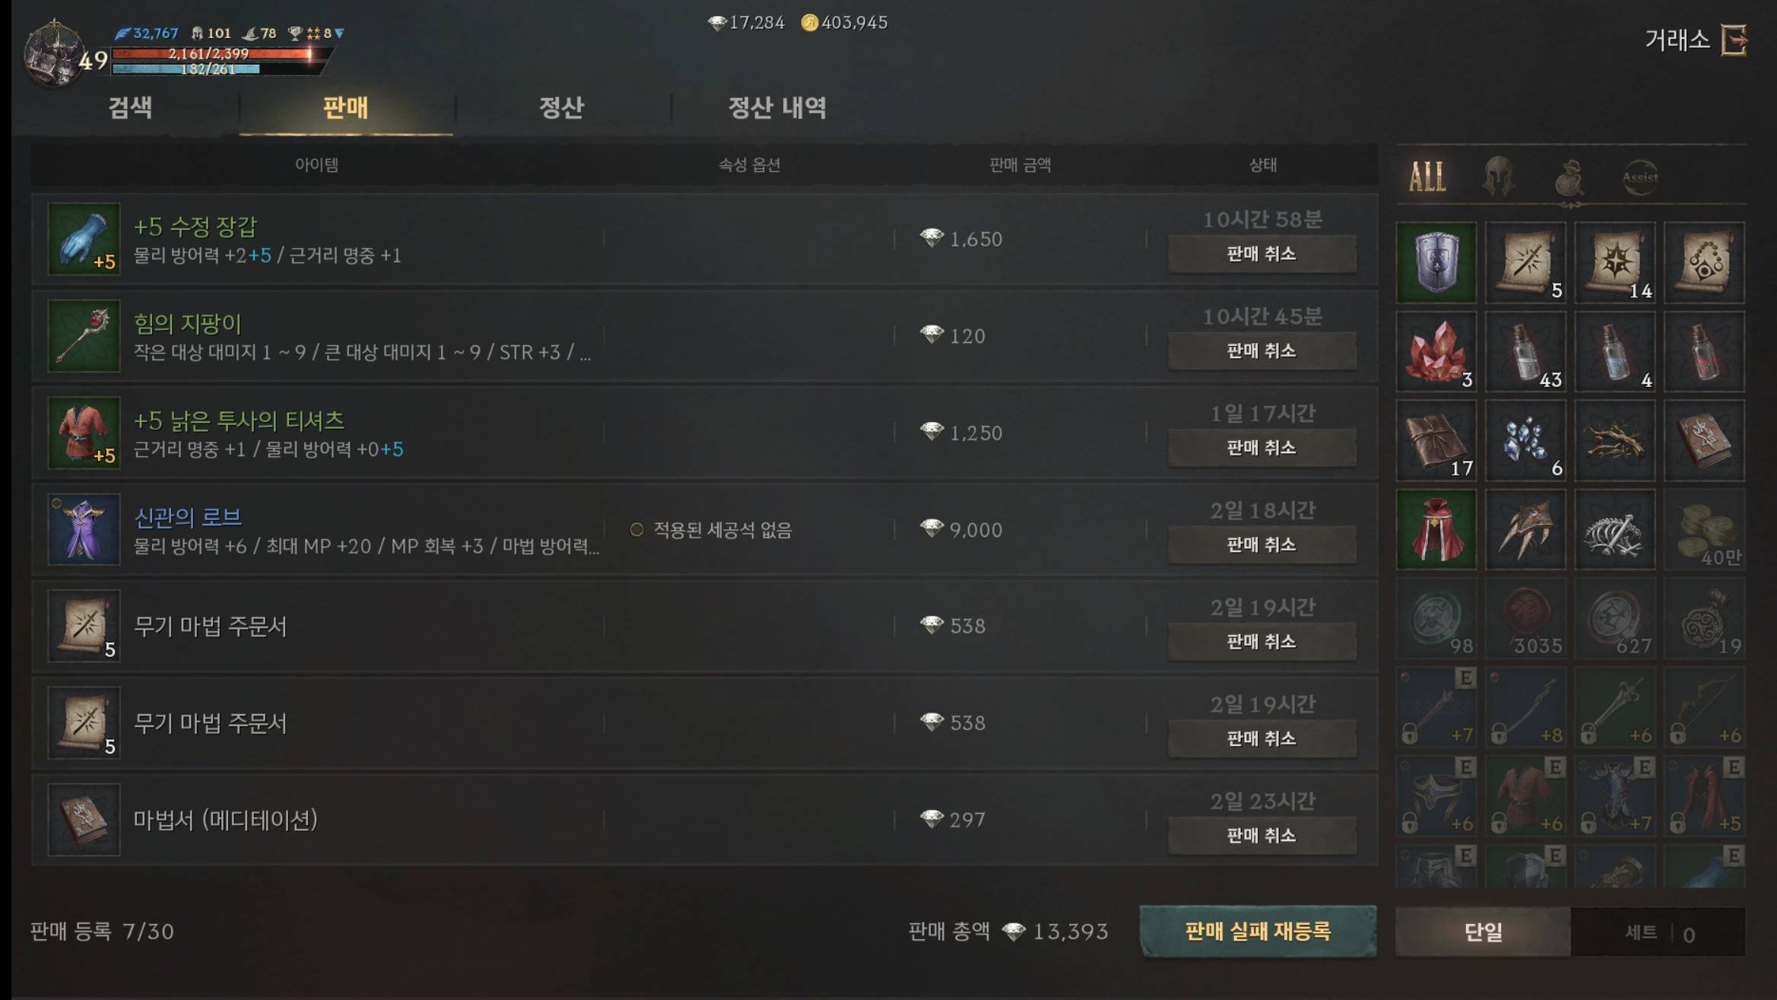Open the 정산 내역 history tab

click(777, 107)
